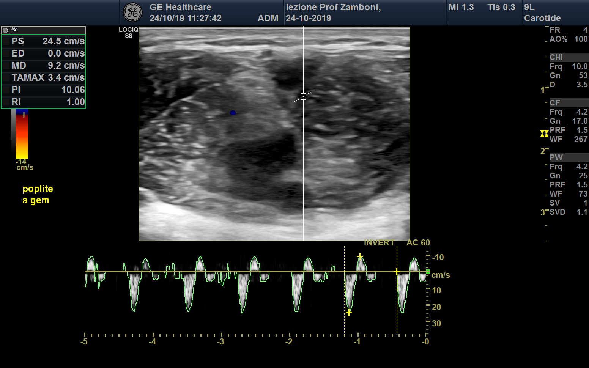589x368 pixels.
Task: Click the yellow poplite a gem annotation
Action: pyautogui.click(x=37, y=194)
